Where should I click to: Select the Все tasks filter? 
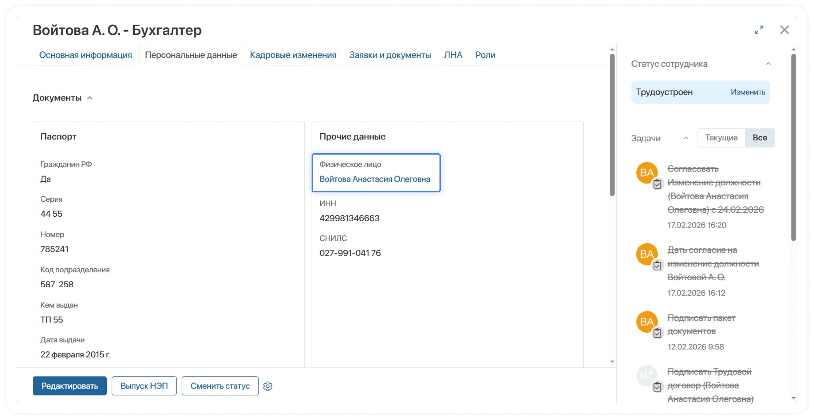[760, 138]
